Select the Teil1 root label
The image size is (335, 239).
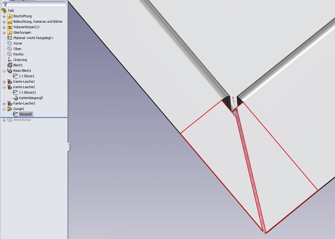pyautogui.click(x=11, y=11)
